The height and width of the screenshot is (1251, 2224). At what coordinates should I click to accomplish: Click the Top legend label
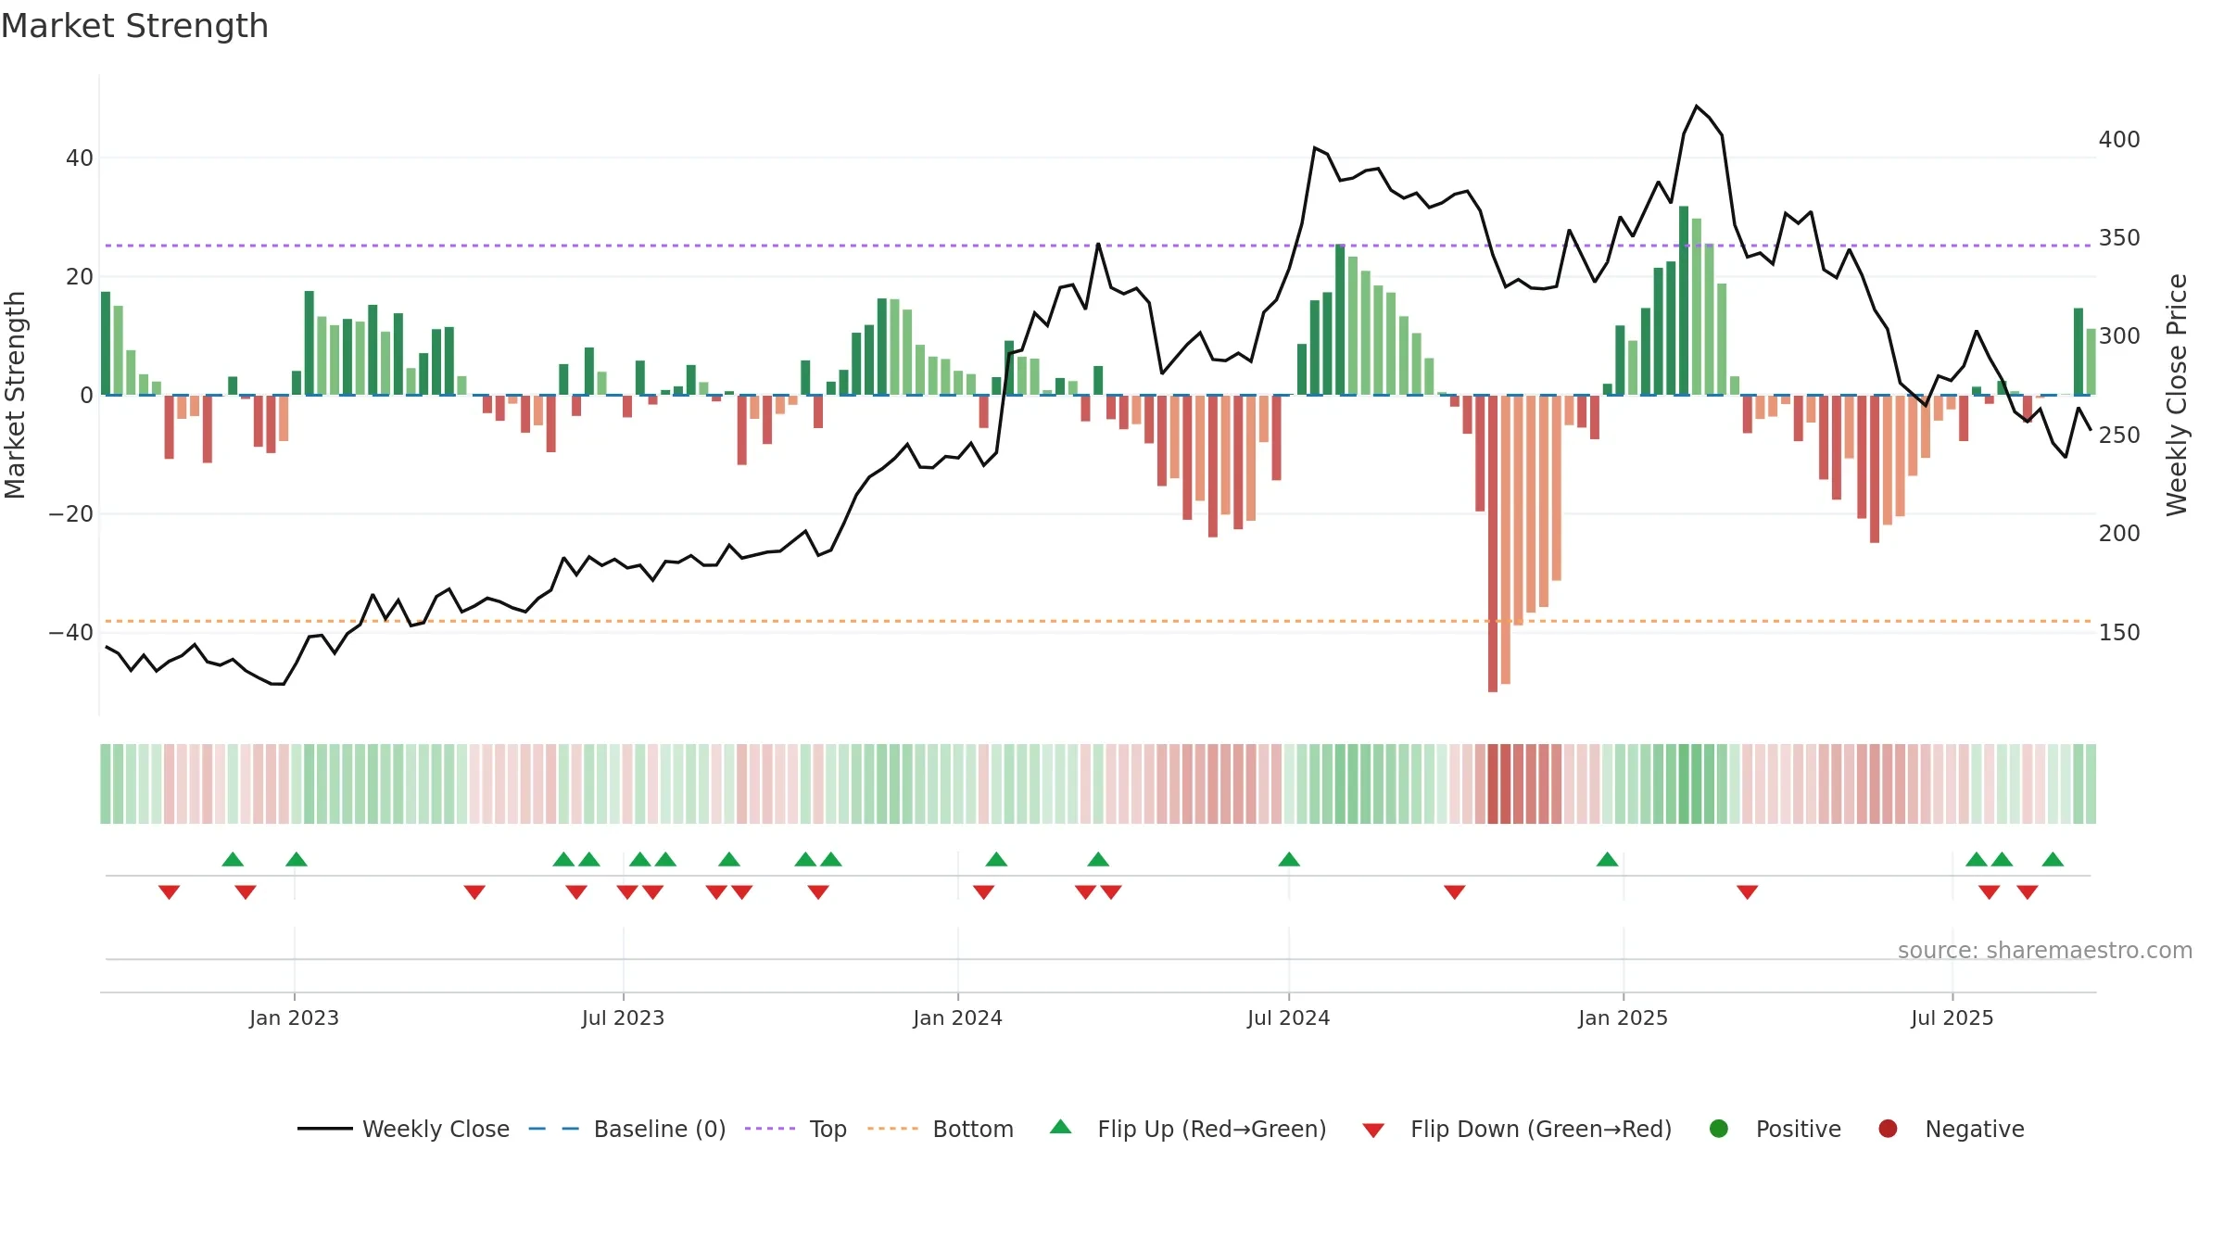click(828, 1129)
